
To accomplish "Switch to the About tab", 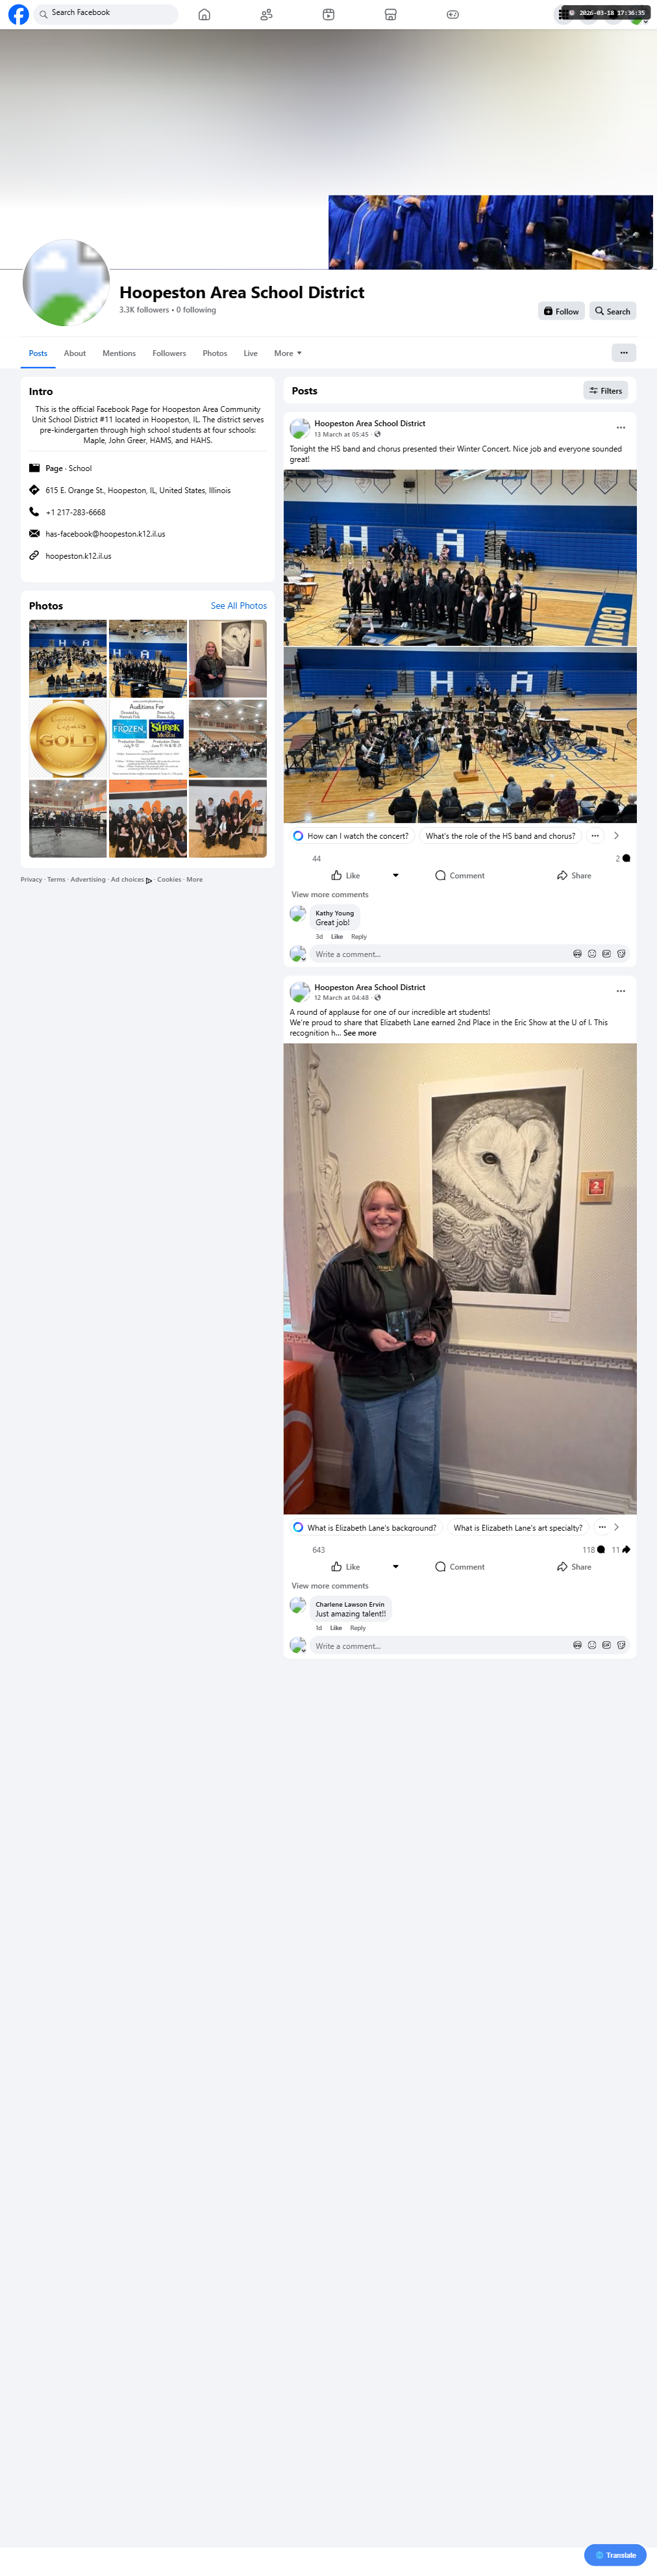I will pyautogui.click(x=75, y=353).
